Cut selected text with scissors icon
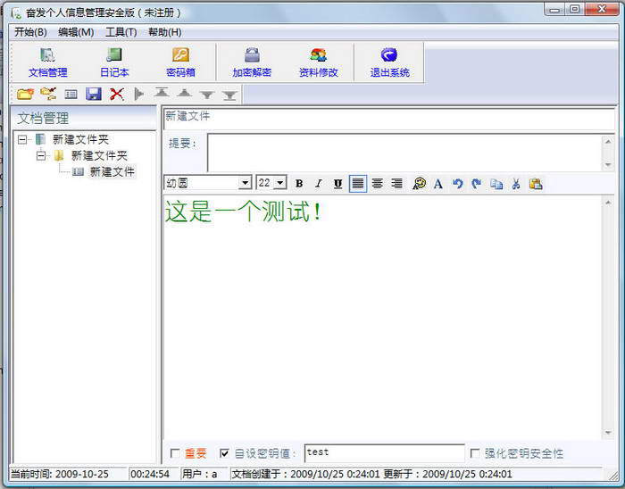Viewport: 625px width, 489px height. (x=516, y=184)
